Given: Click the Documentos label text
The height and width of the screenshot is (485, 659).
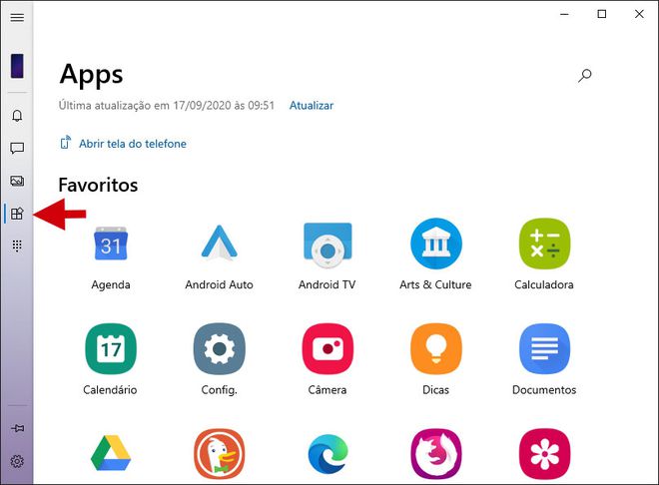Looking at the screenshot, I should point(544,389).
